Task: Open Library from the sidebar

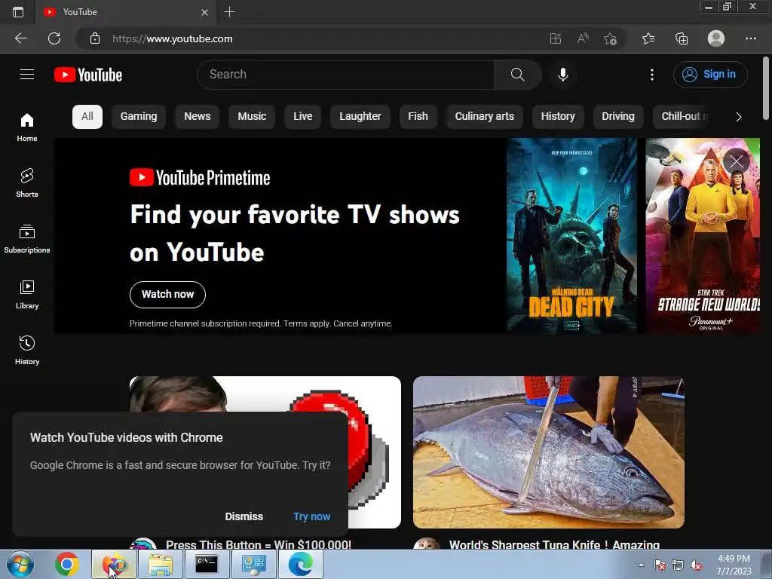Action: [27, 295]
